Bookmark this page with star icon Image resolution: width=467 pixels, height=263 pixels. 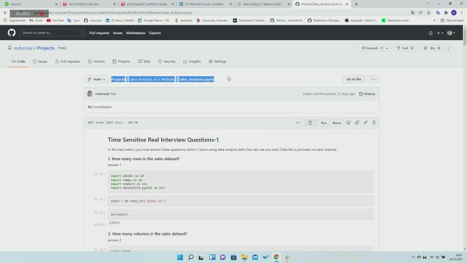coord(428,13)
